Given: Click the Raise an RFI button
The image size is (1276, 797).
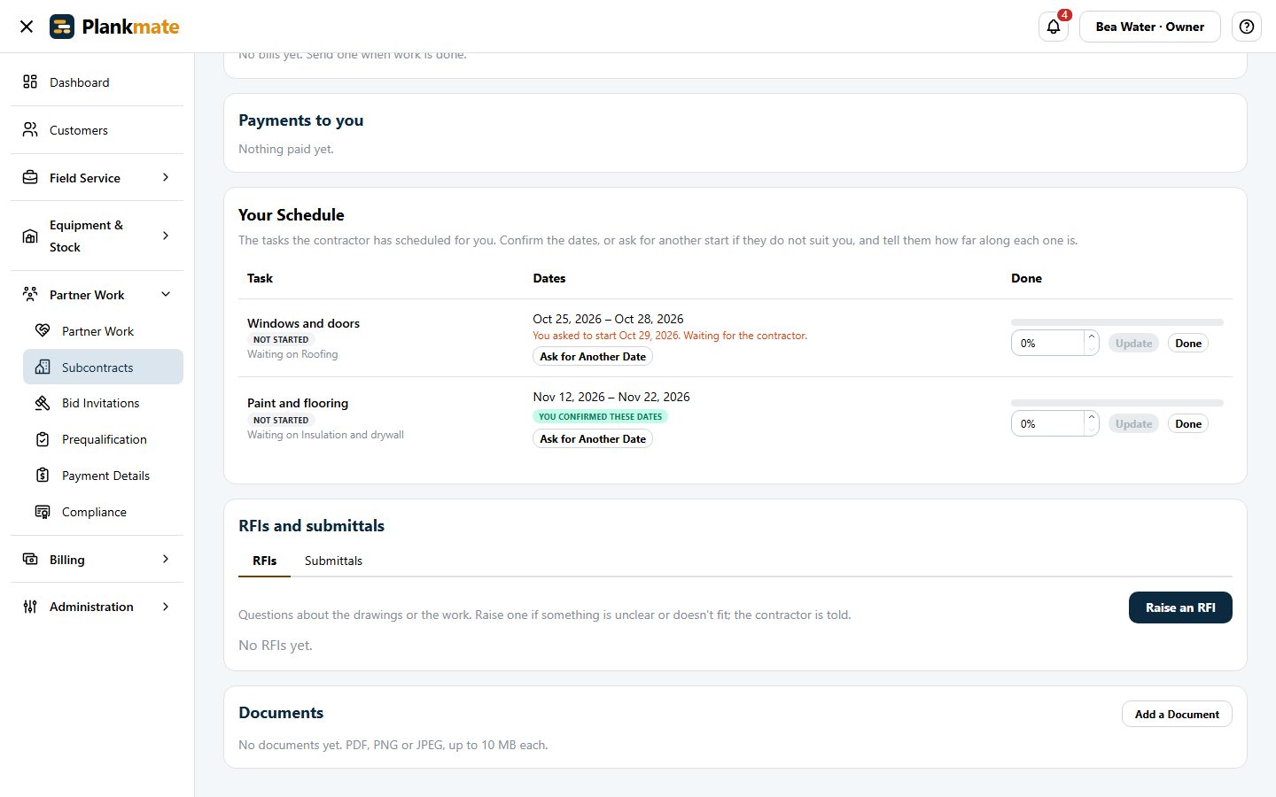Looking at the screenshot, I should (x=1180, y=607).
